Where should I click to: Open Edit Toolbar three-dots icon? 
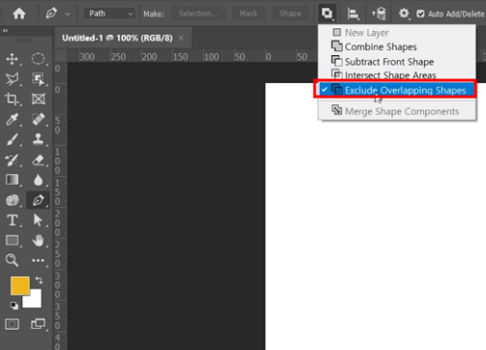pyautogui.click(x=38, y=260)
